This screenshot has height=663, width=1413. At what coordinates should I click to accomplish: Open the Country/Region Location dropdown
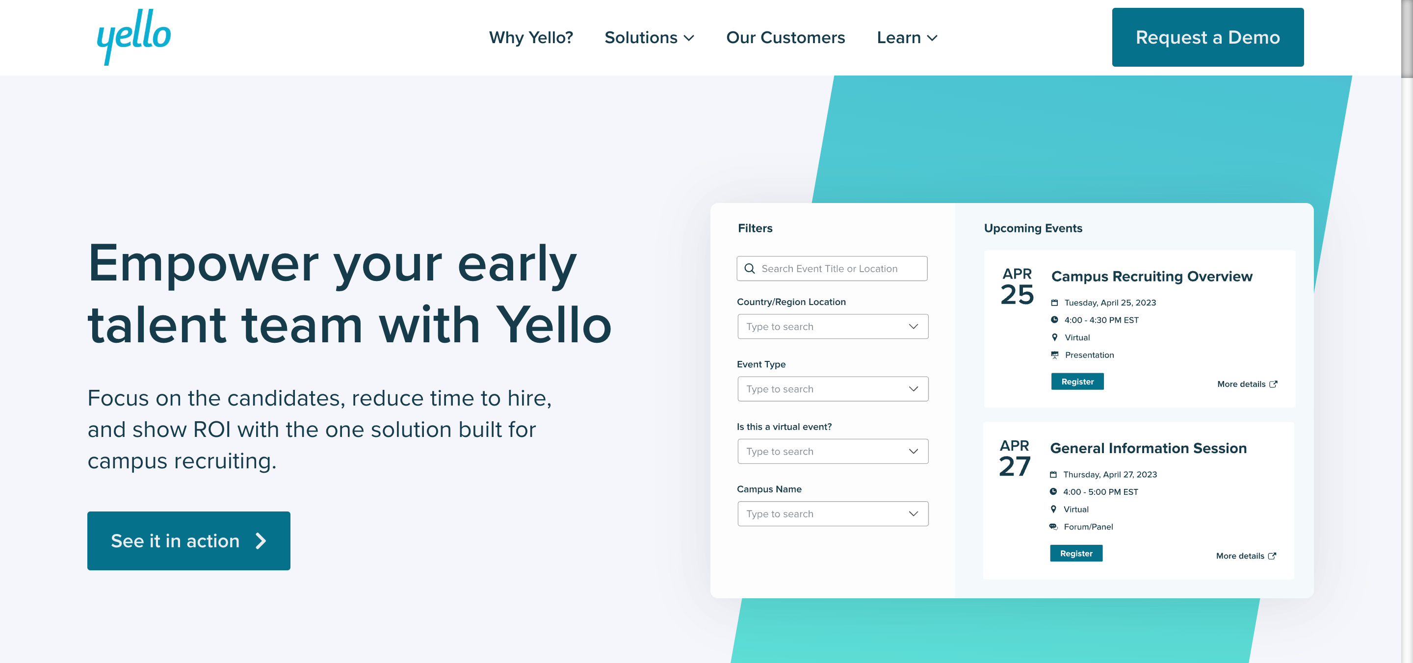(x=833, y=326)
